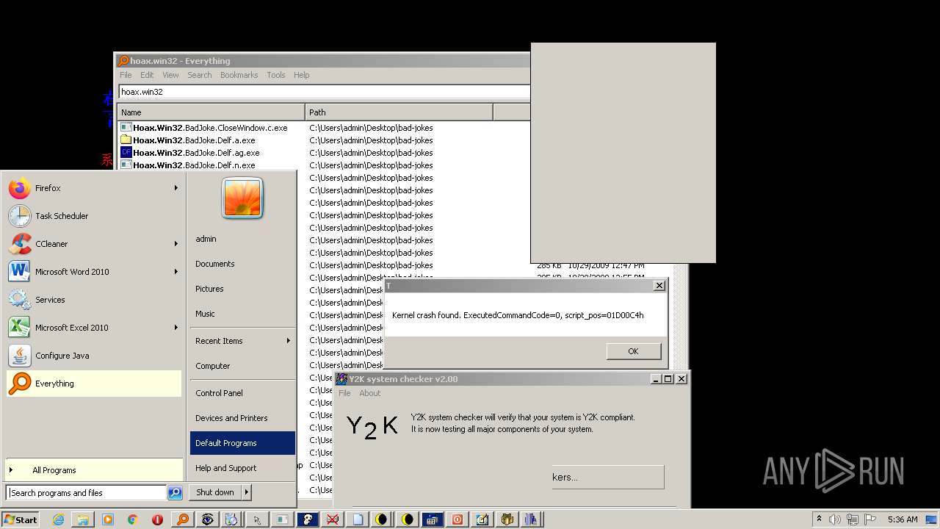Screen dimensions: 940x529
Task: Click the red-crossed computer taskbar icon
Action: tap(332, 519)
